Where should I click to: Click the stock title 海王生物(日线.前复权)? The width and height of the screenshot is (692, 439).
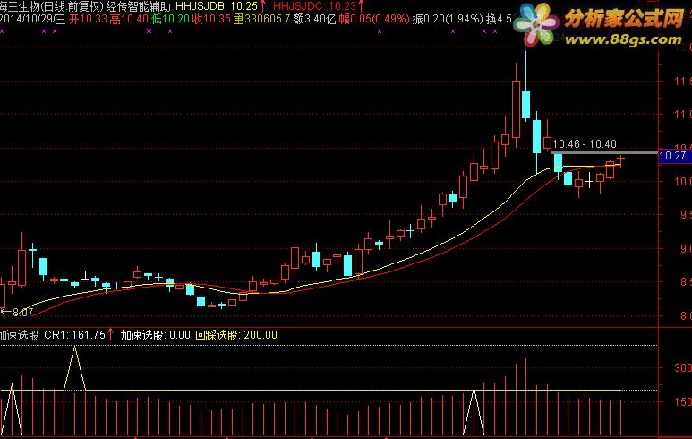(51, 6)
